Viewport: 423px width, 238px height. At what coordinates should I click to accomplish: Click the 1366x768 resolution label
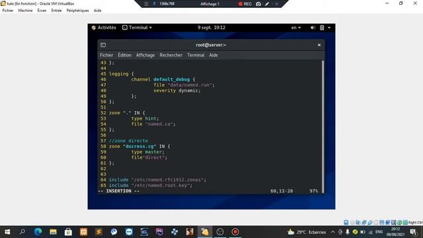coord(167,4)
